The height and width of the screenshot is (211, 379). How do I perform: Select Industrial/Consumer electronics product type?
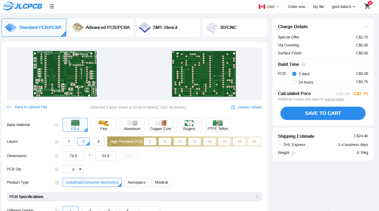pyautogui.click(x=92, y=182)
